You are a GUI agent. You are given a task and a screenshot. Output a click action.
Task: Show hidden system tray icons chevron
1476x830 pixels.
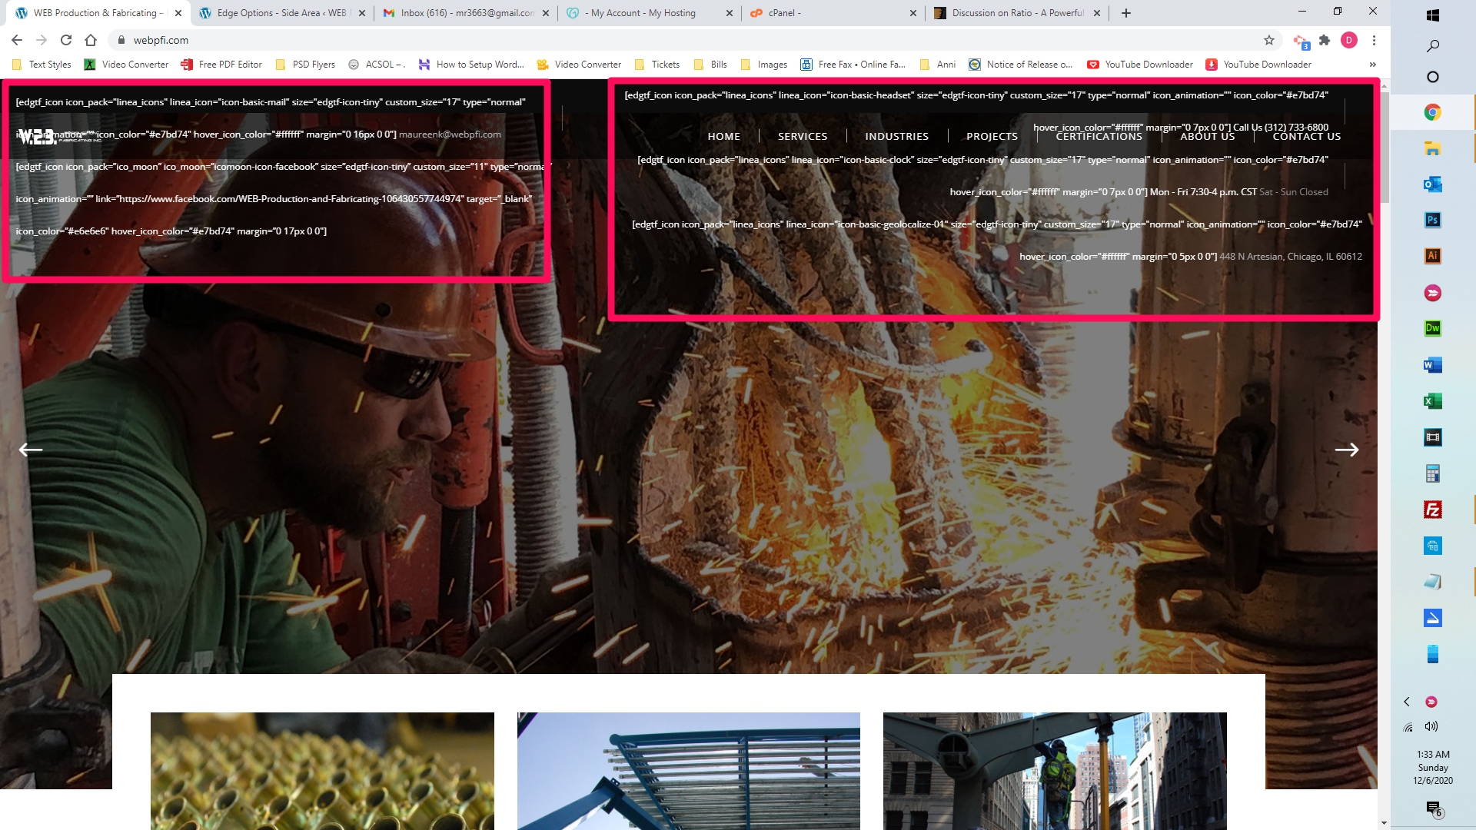(x=1407, y=702)
